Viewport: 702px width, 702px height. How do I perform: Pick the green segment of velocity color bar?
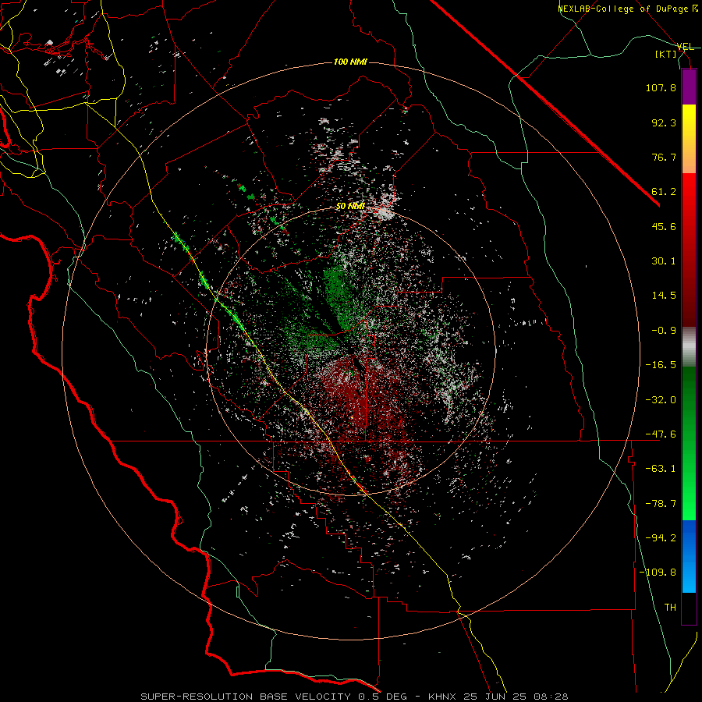click(x=689, y=443)
